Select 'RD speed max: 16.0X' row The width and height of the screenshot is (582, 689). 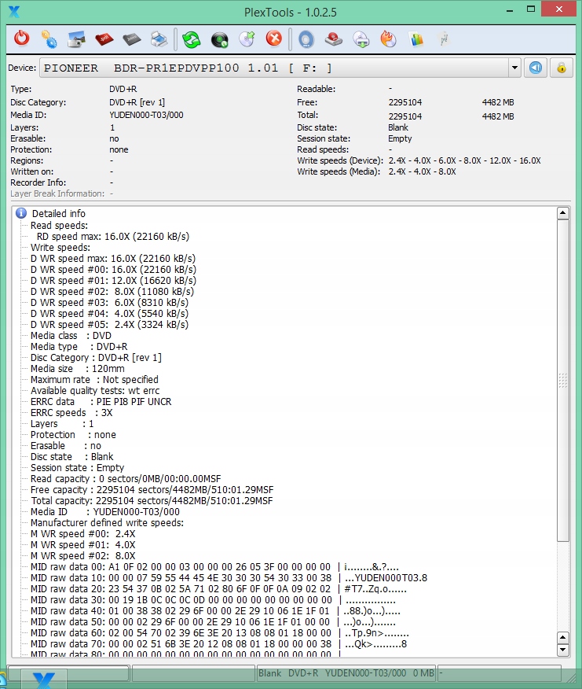(x=113, y=237)
